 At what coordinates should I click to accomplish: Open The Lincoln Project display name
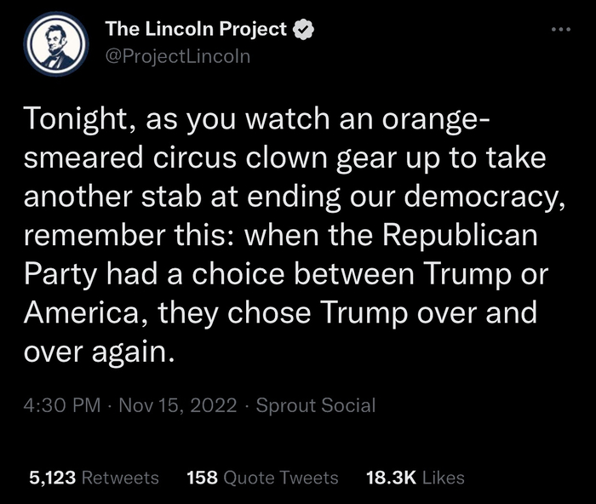[196, 30]
